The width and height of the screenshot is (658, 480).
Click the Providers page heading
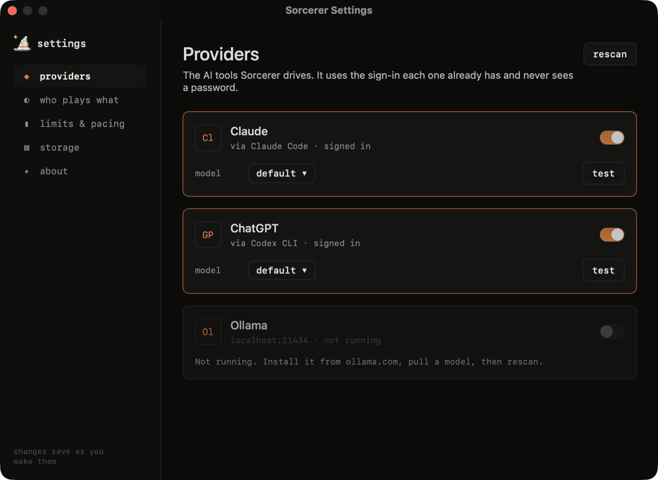[x=221, y=54]
